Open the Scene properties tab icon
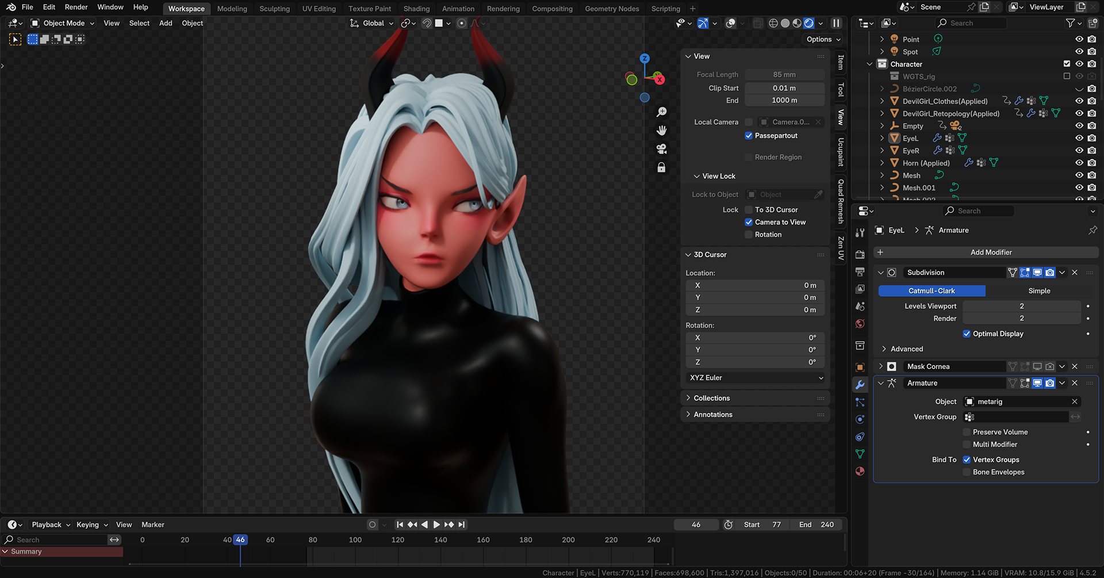 [860, 306]
